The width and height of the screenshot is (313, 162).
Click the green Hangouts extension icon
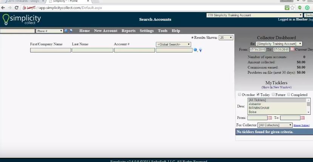point(300,8)
